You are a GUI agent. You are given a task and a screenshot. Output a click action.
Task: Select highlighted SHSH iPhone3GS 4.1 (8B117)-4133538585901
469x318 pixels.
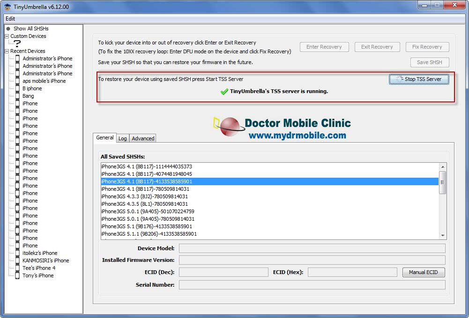pyautogui.click(x=270, y=181)
